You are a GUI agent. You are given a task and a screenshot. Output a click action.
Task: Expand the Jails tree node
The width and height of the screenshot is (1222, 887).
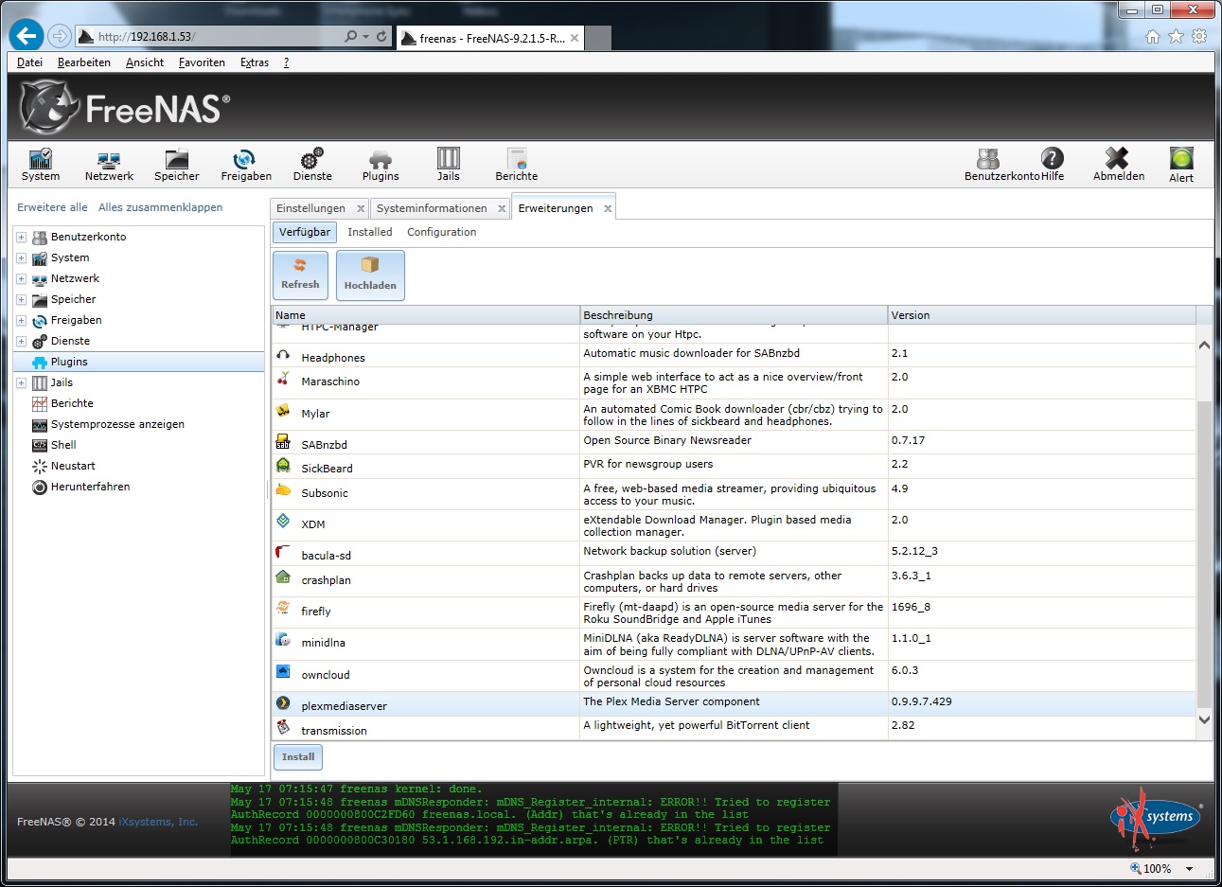(x=21, y=382)
